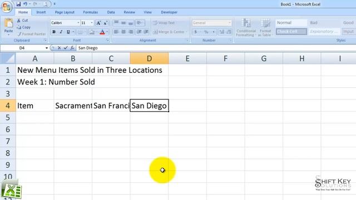Viewport: 356px width, 200px height.
Task: Confirm entry with Enter checkmark
Action: point(66,48)
